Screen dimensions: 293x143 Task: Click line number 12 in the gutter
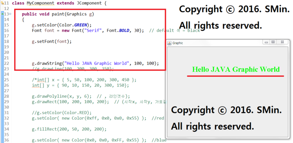(x=6, y=9)
